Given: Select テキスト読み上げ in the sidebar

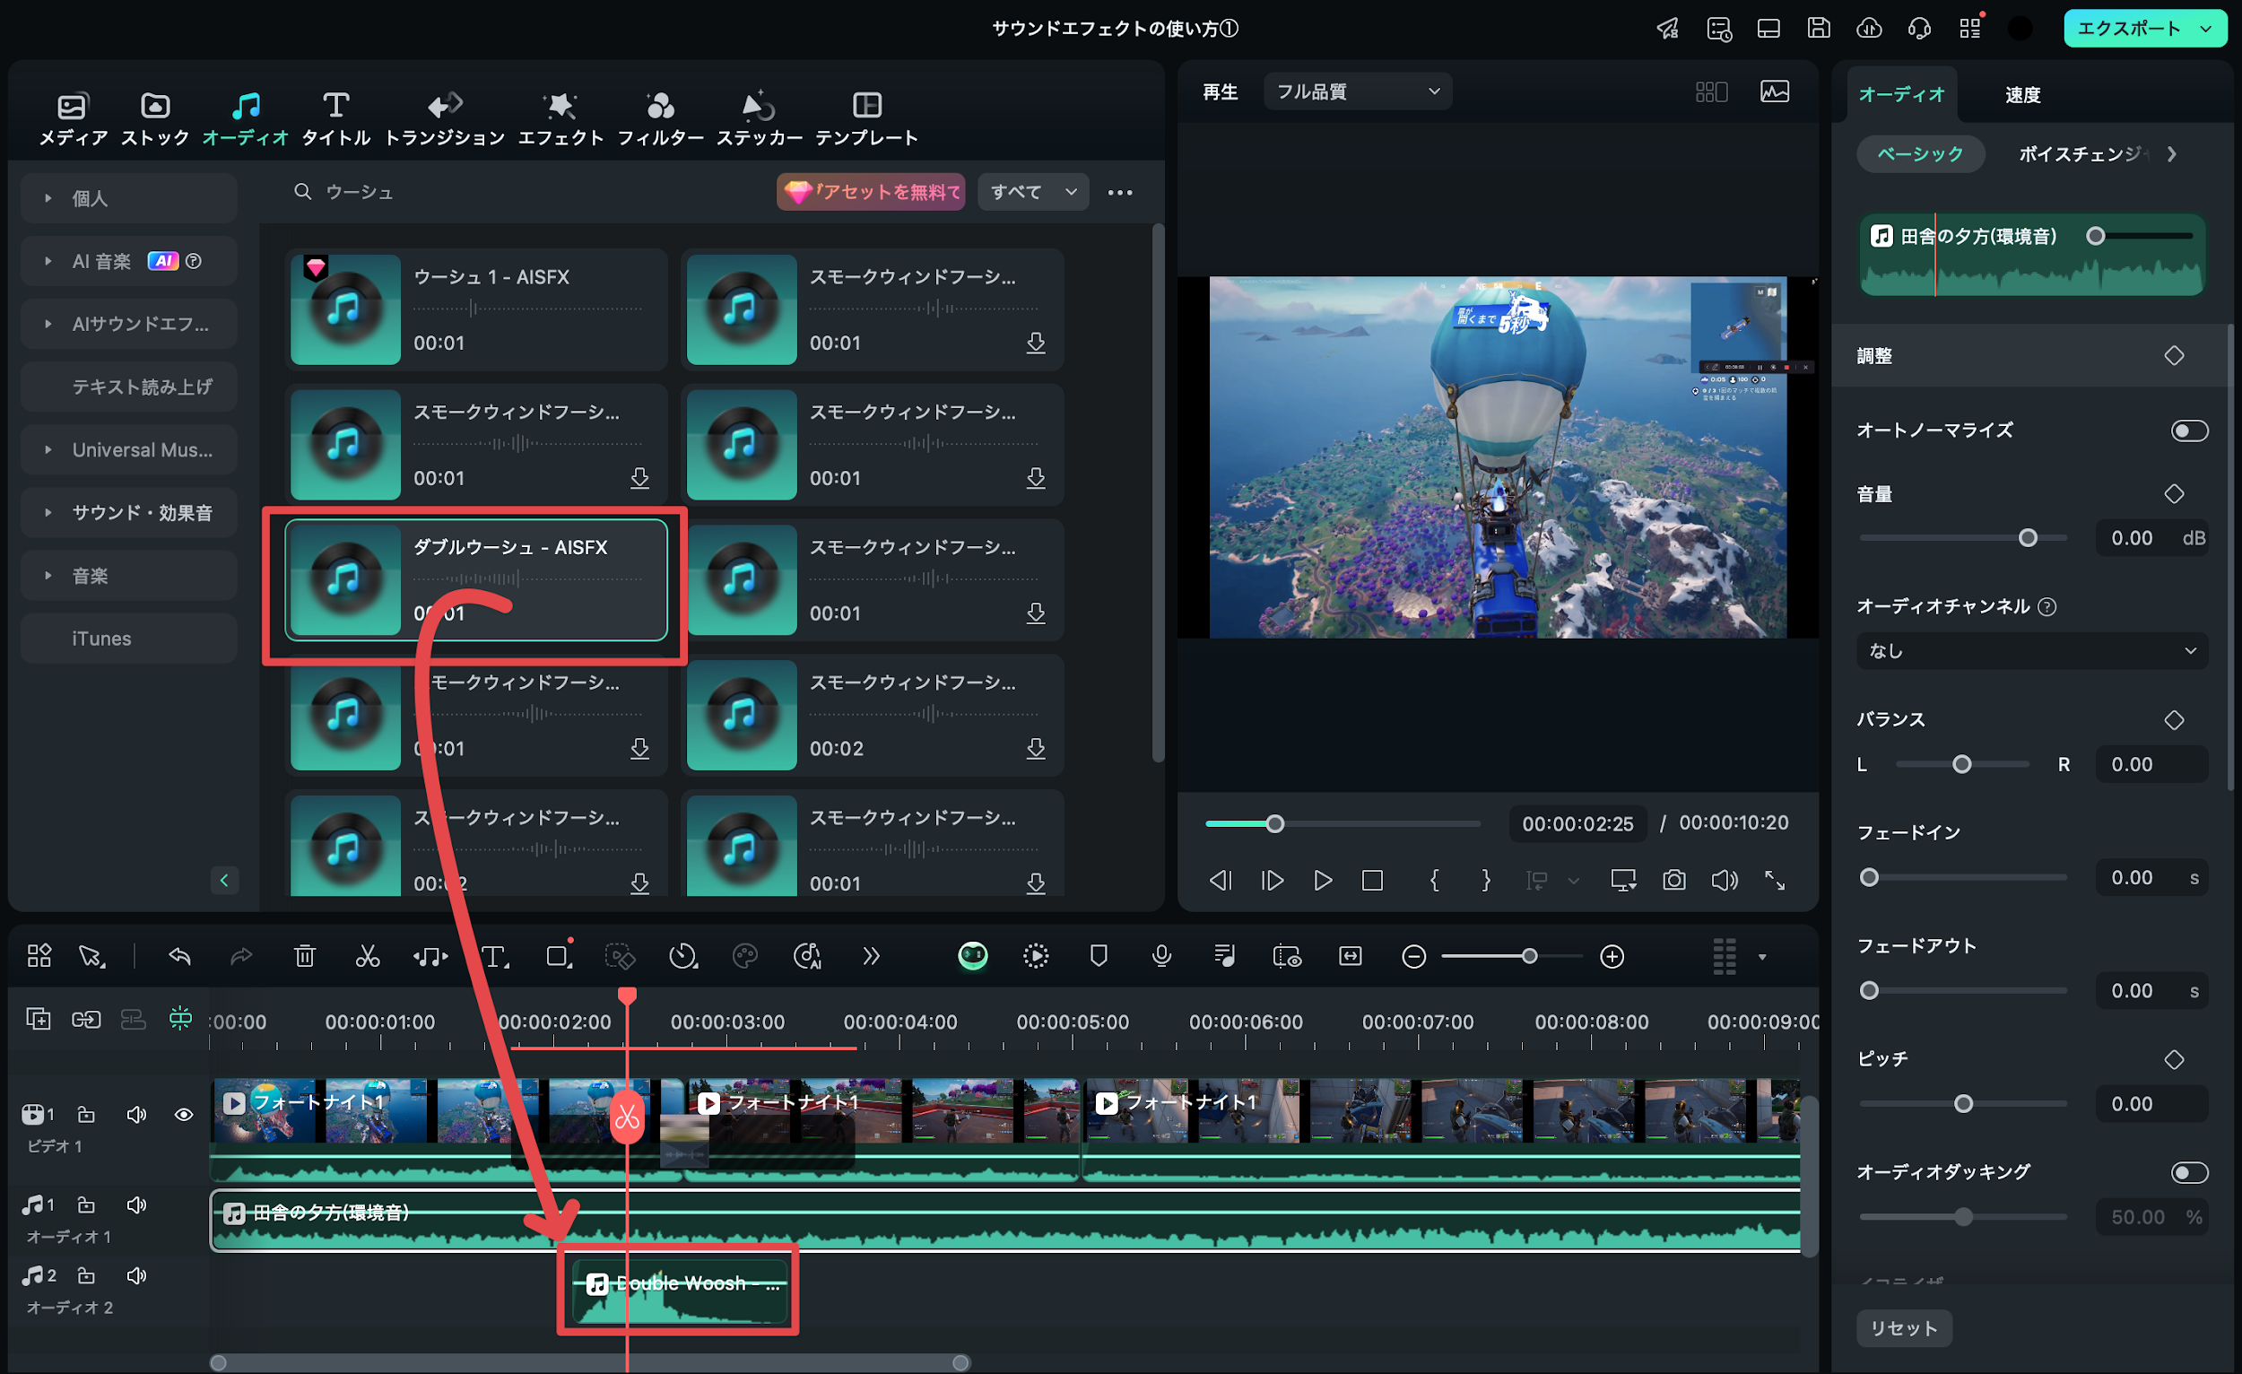Looking at the screenshot, I should (128, 387).
